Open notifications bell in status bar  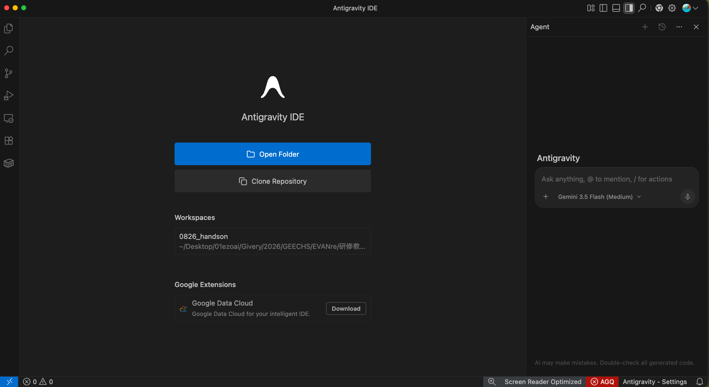(x=700, y=381)
